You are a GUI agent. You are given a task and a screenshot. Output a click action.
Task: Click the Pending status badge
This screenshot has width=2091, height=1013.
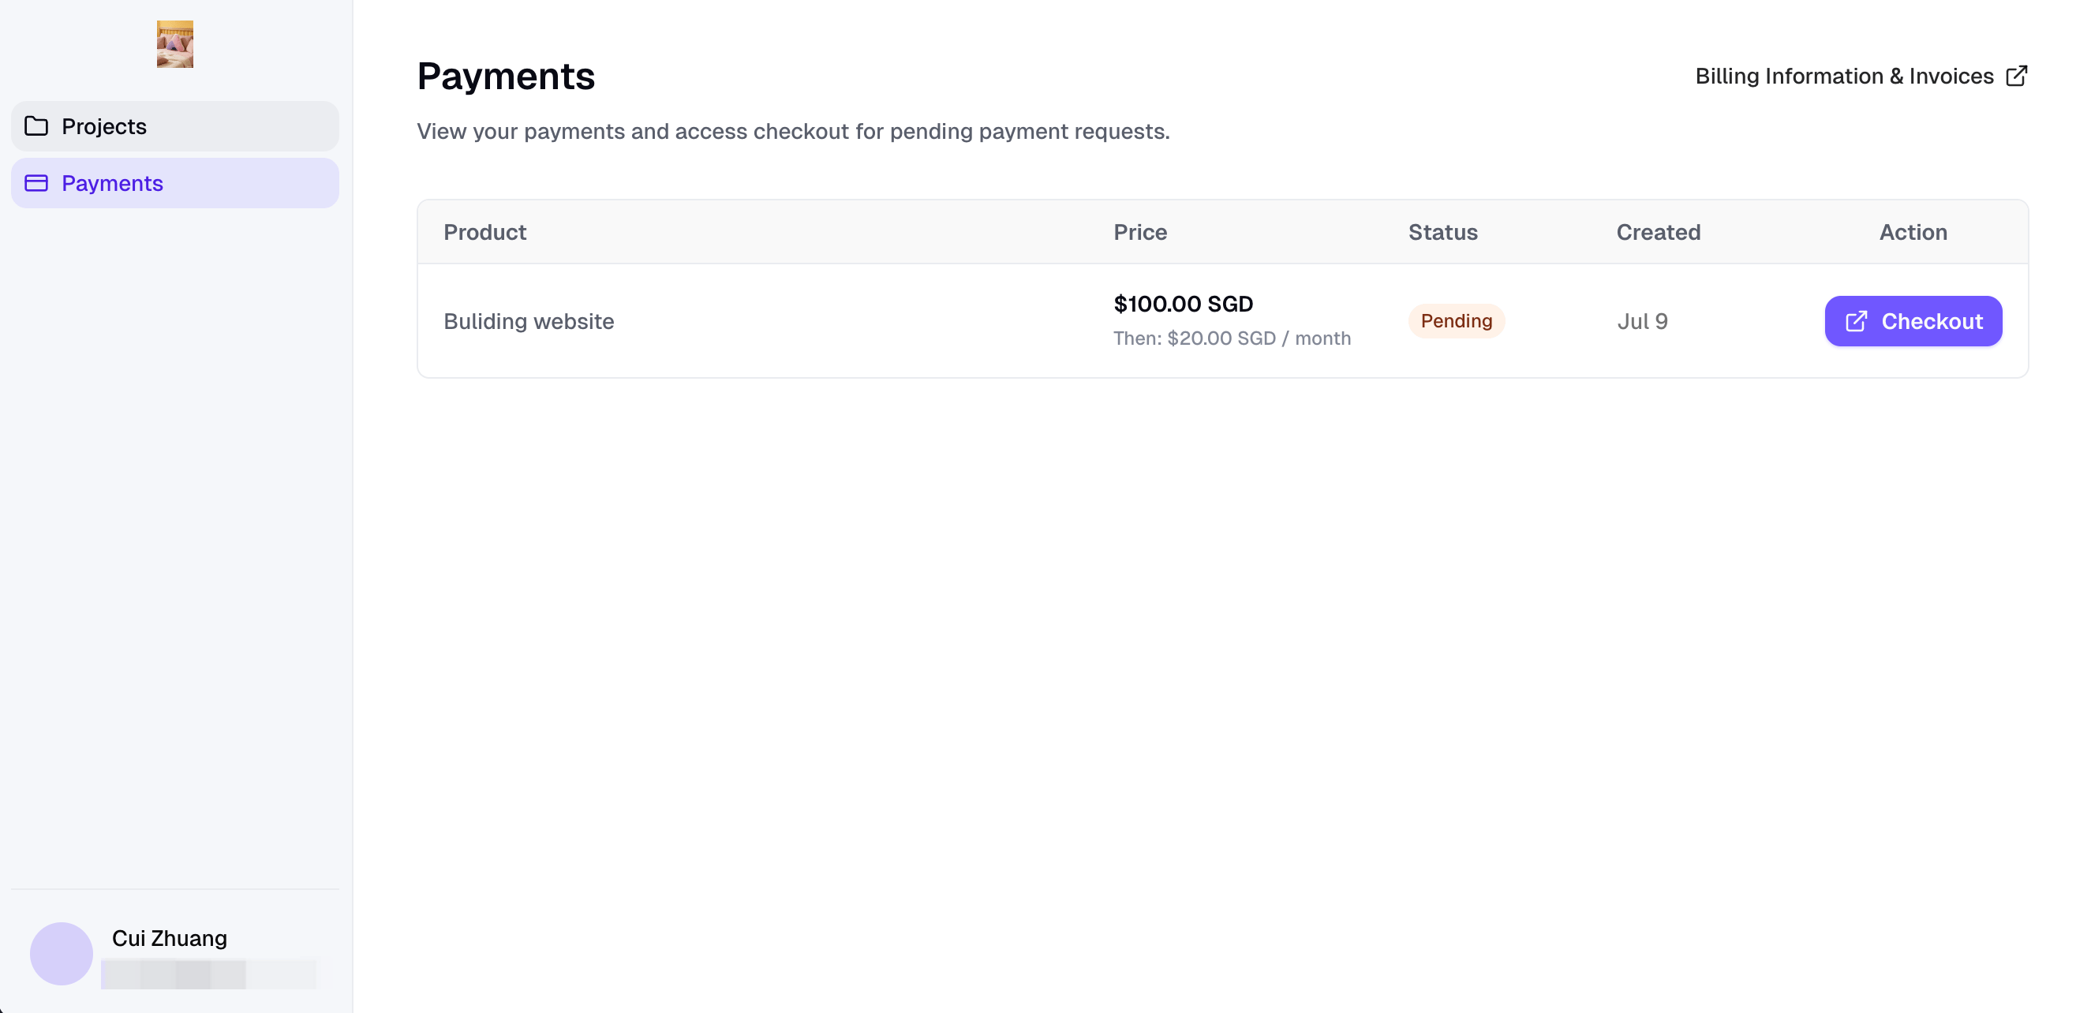1457,321
